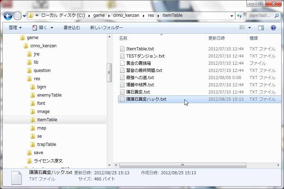
Task: Click the 更新日時 value in details pane
Action: click(x=112, y=173)
